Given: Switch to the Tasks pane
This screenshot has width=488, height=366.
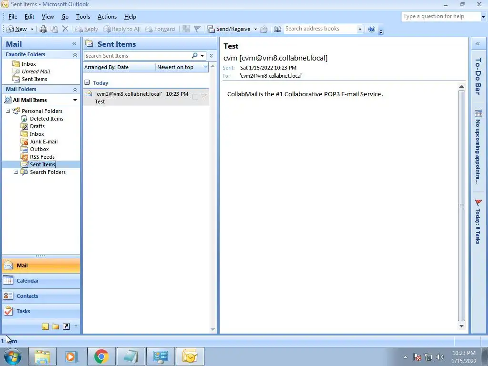Looking at the screenshot, I should (41, 311).
